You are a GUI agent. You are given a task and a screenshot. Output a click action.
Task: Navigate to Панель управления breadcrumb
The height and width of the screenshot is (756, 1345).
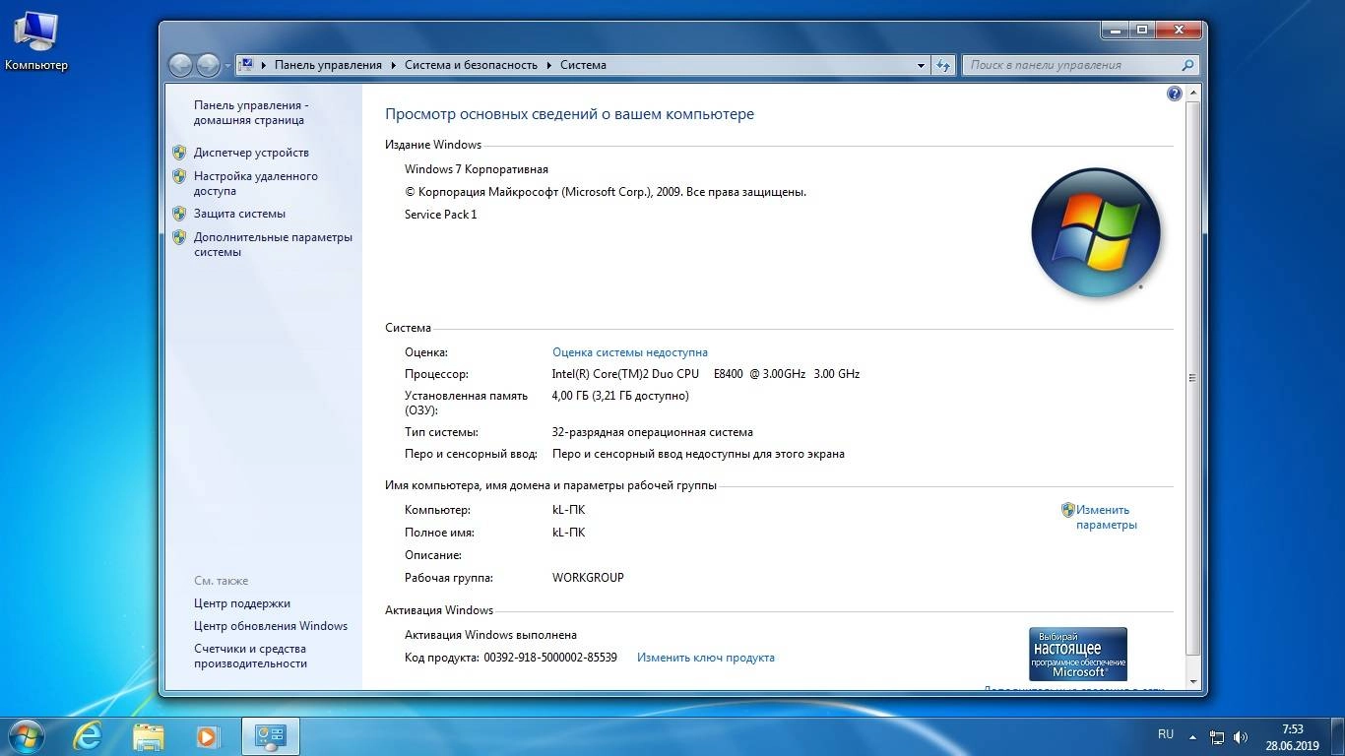click(x=328, y=65)
